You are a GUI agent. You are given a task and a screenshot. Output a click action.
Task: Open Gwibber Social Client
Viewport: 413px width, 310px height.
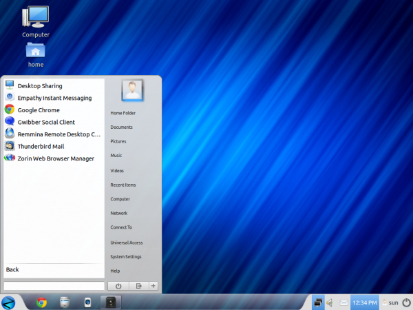(54, 123)
